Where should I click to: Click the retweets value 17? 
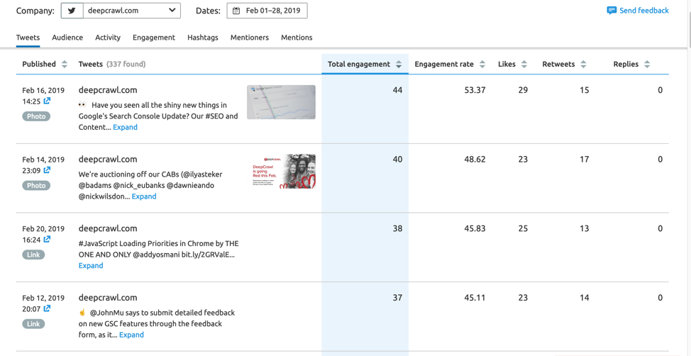click(x=585, y=160)
